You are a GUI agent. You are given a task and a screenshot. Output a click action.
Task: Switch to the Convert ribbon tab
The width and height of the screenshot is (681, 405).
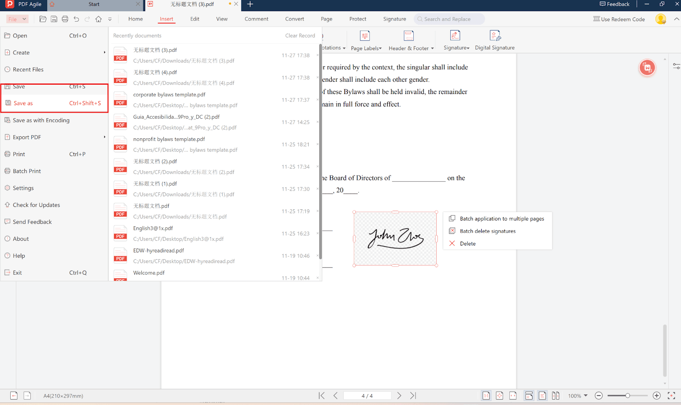click(x=295, y=19)
